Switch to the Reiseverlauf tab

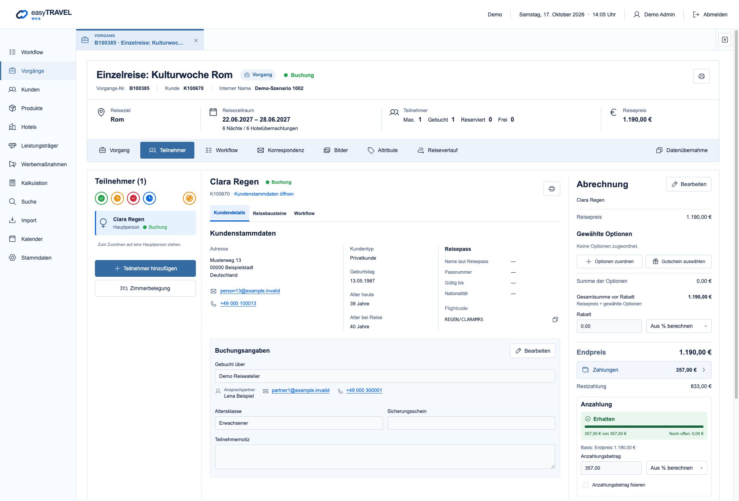tap(438, 150)
